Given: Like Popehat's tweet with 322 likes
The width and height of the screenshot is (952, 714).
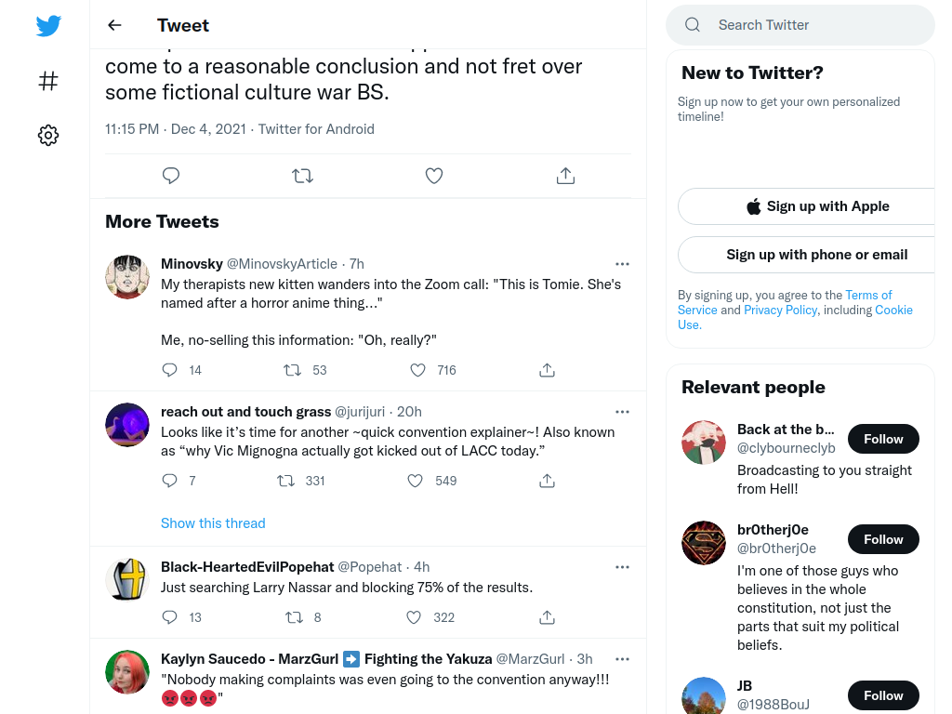Looking at the screenshot, I should click(414, 617).
